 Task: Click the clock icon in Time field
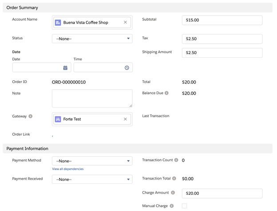[127, 68]
